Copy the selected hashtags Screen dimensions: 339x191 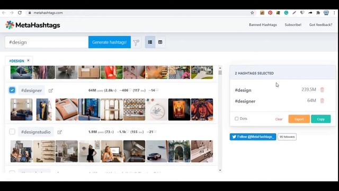(x=320, y=119)
